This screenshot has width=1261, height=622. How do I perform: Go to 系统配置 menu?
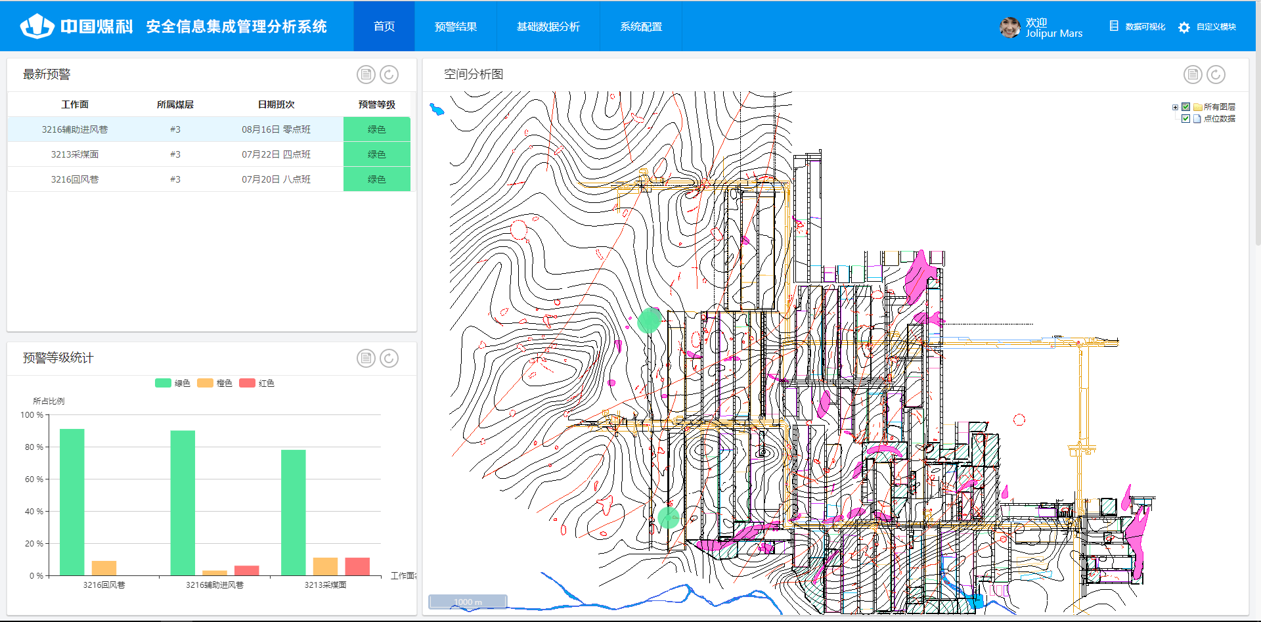tap(640, 27)
